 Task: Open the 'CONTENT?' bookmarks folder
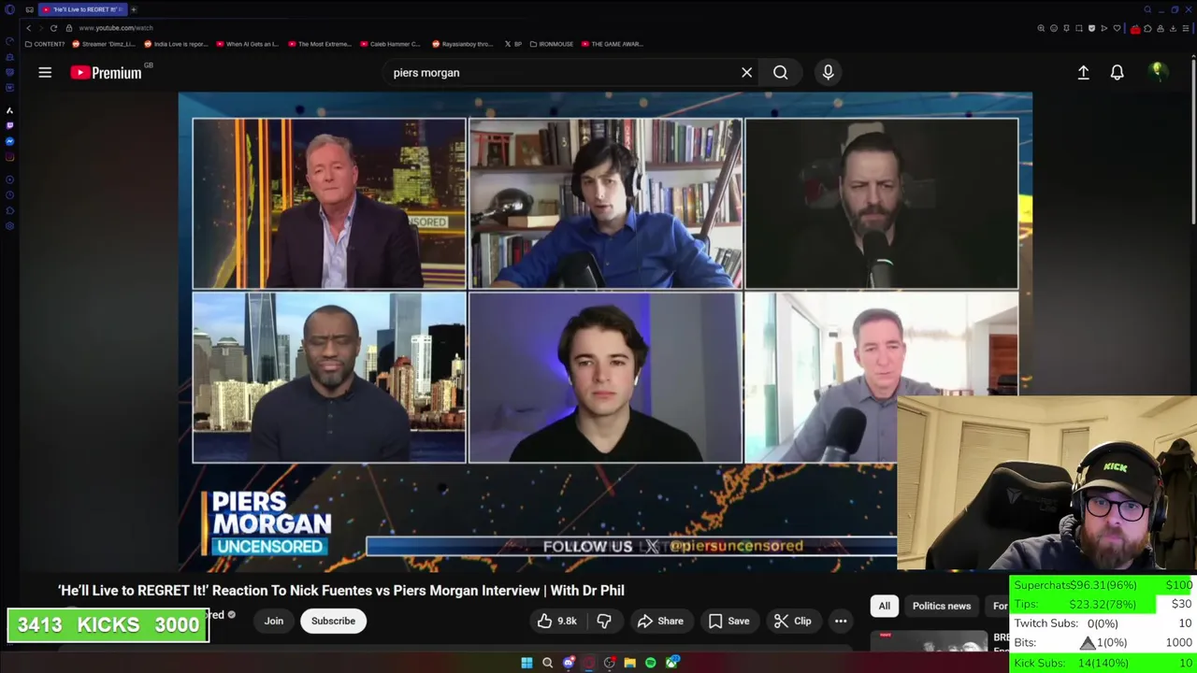tap(45, 44)
